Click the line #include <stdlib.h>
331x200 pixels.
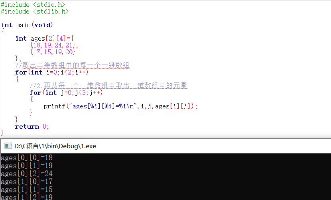(x=35, y=12)
